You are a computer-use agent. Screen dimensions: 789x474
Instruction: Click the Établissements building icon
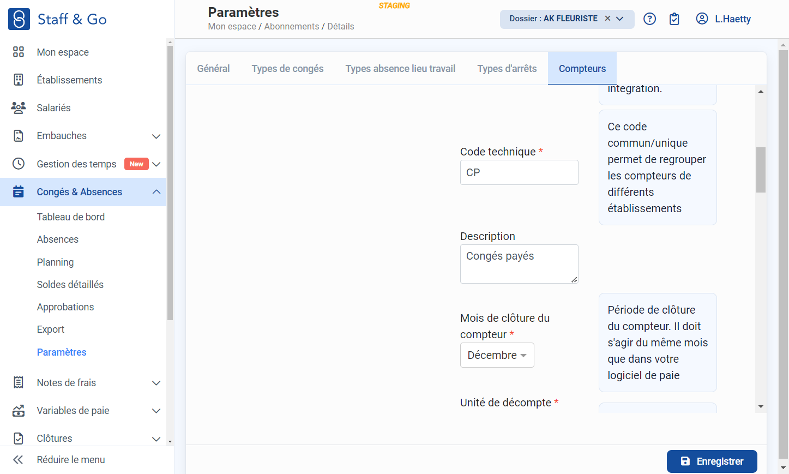[19, 80]
